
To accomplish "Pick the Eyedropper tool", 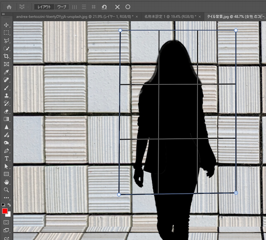I will [x=6, y=72].
